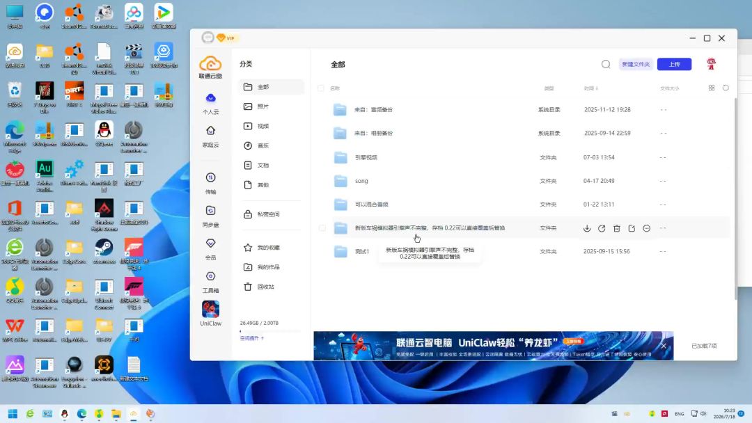Show 照片 photos category
The width and height of the screenshot is (752, 423).
point(272,106)
